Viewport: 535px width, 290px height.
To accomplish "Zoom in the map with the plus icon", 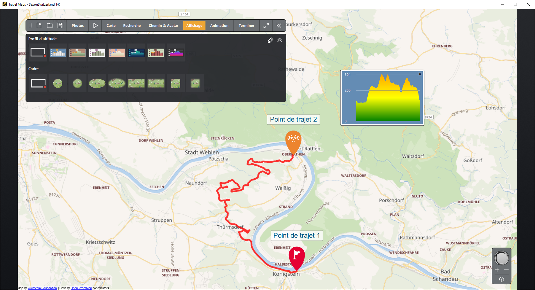I will coord(497,270).
